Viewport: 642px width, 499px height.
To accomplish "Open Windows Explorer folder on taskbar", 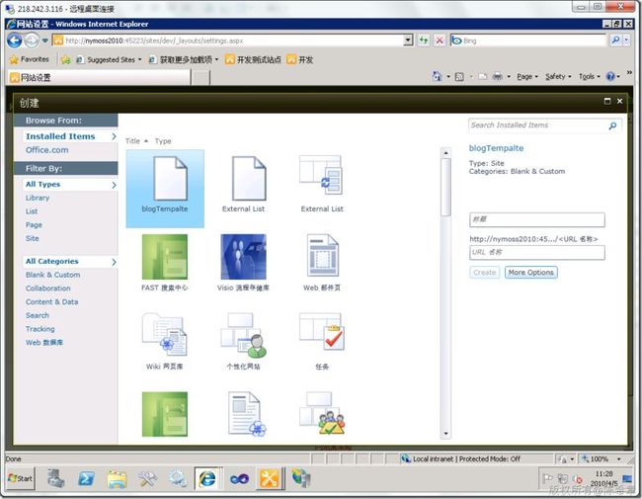I will pos(117,478).
